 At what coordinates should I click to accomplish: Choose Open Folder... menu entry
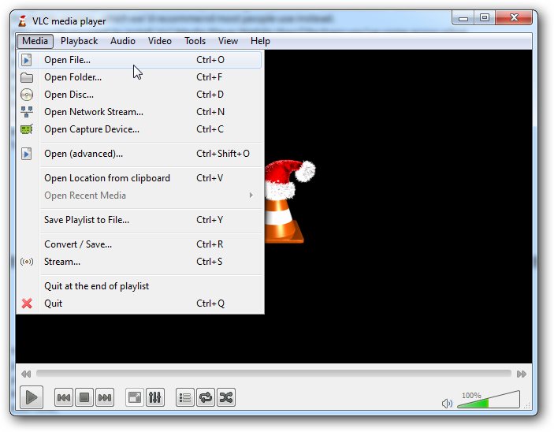(x=140, y=77)
